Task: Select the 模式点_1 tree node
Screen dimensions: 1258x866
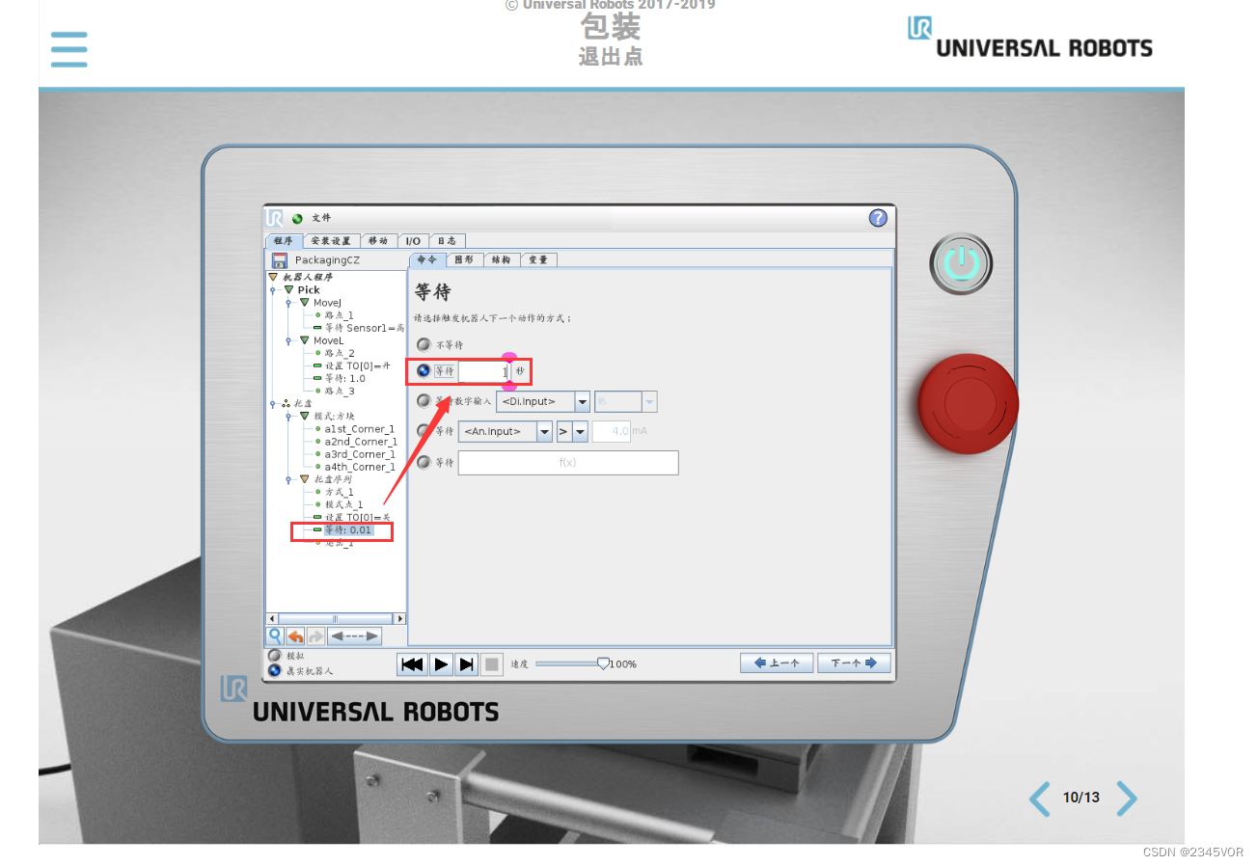Action: [343, 504]
